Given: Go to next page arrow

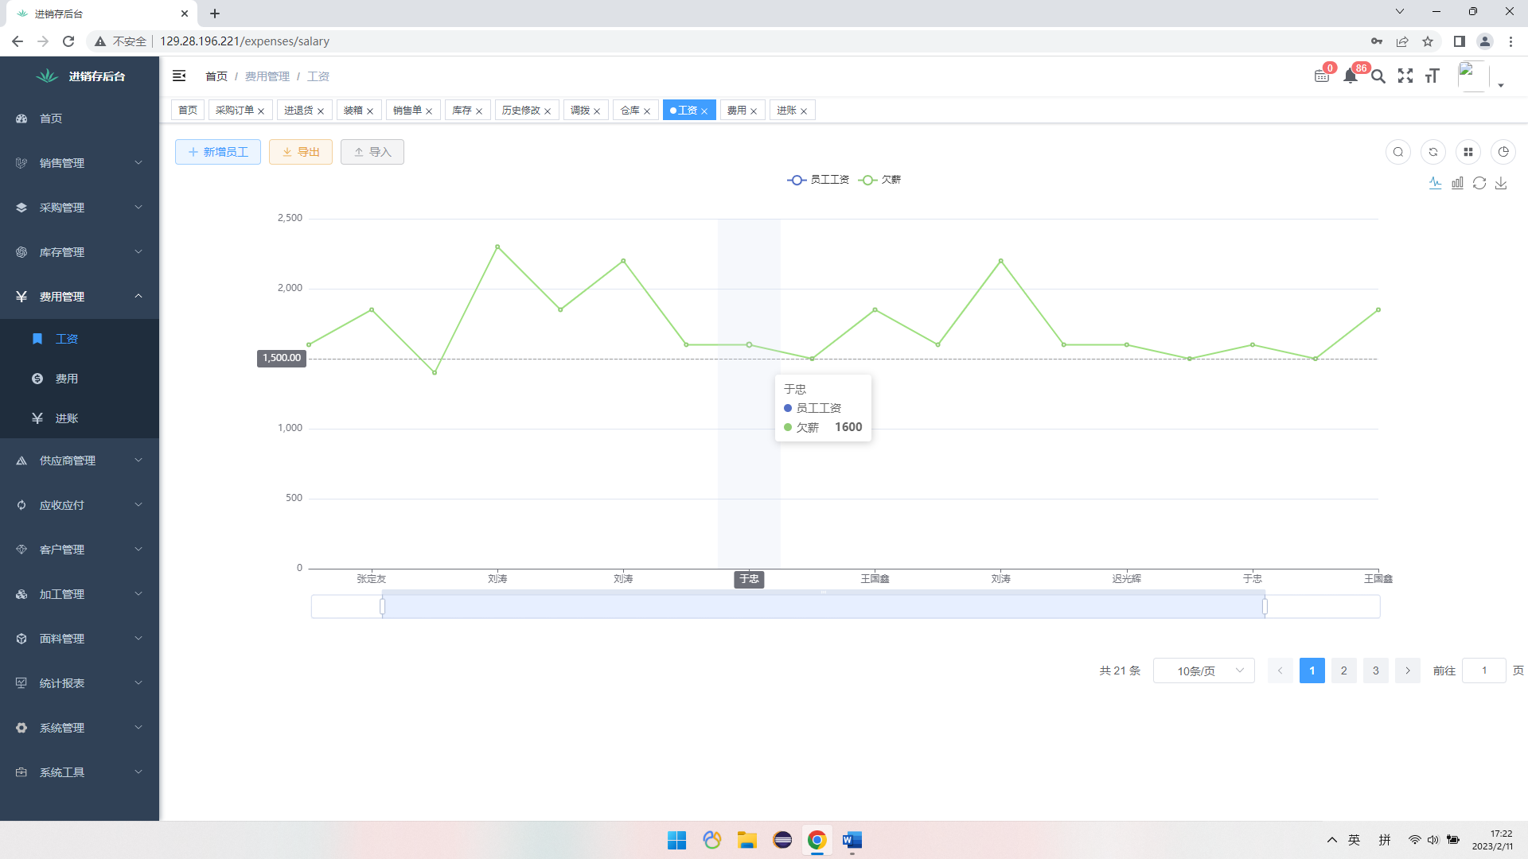Looking at the screenshot, I should (1408, 670).
